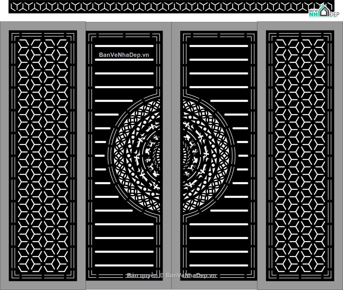
Task: Select the far-left hexagonal pattern panel
Action: (43, 156)
